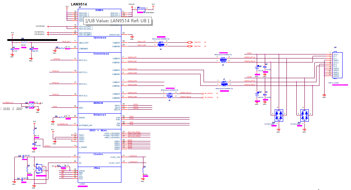
Task: Click the AUTOMDIX_EN pin name inside U8
Action: [85, 125]
